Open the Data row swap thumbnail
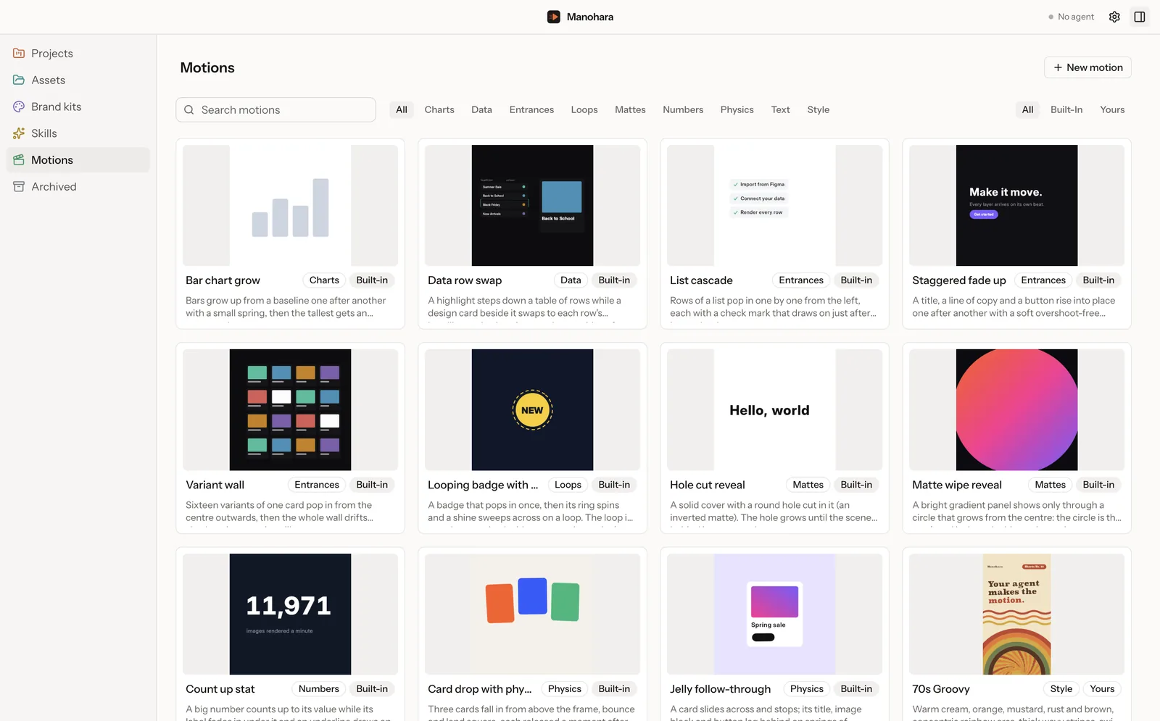This screenshot has width=1160, height=721. pos(532,206)
